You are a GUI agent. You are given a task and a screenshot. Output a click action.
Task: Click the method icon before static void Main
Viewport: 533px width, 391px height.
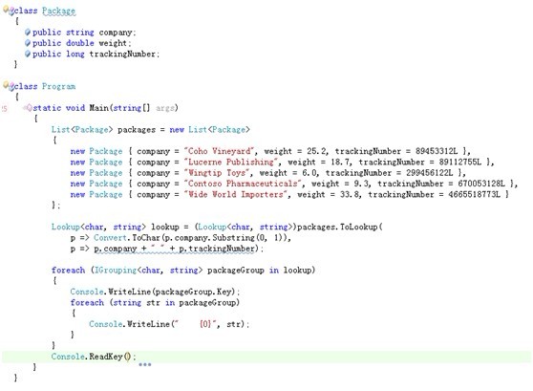click(27, 108)
